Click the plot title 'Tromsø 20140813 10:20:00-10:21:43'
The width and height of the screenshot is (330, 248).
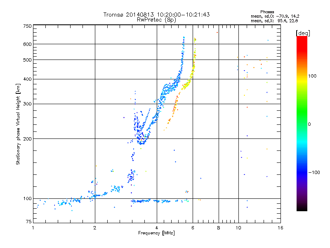[x=157, y=14]
